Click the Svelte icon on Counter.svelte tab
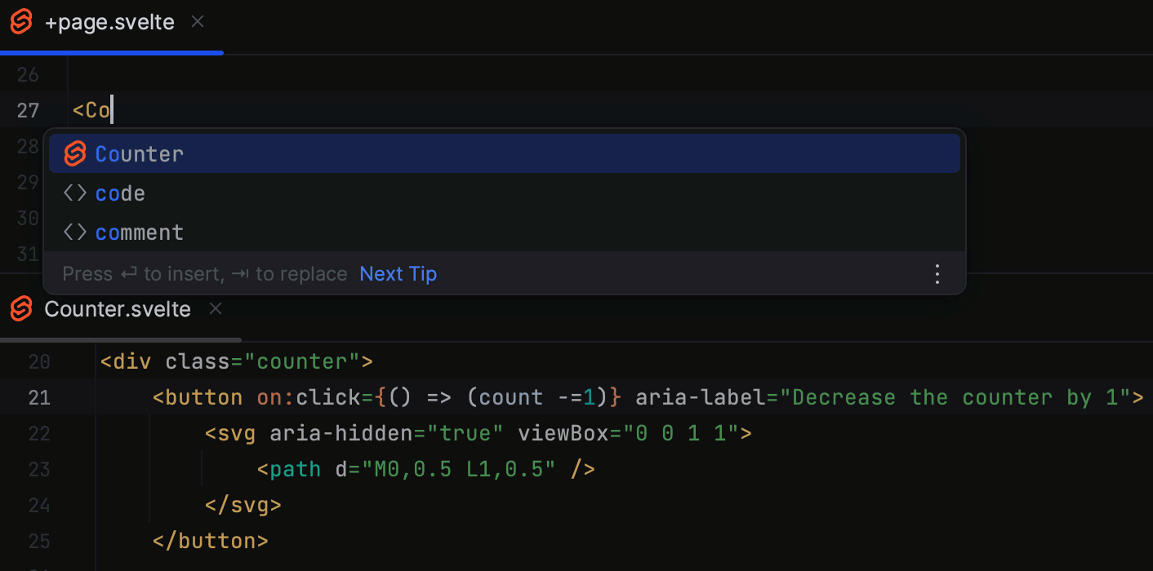1153x571 pixels. [20, 309]
